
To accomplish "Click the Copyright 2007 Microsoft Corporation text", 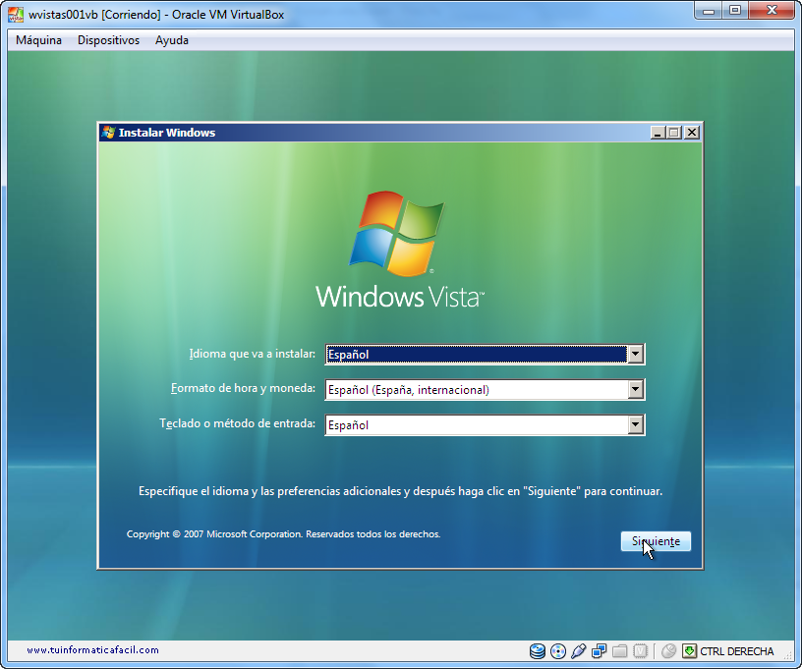I will 283,534.
